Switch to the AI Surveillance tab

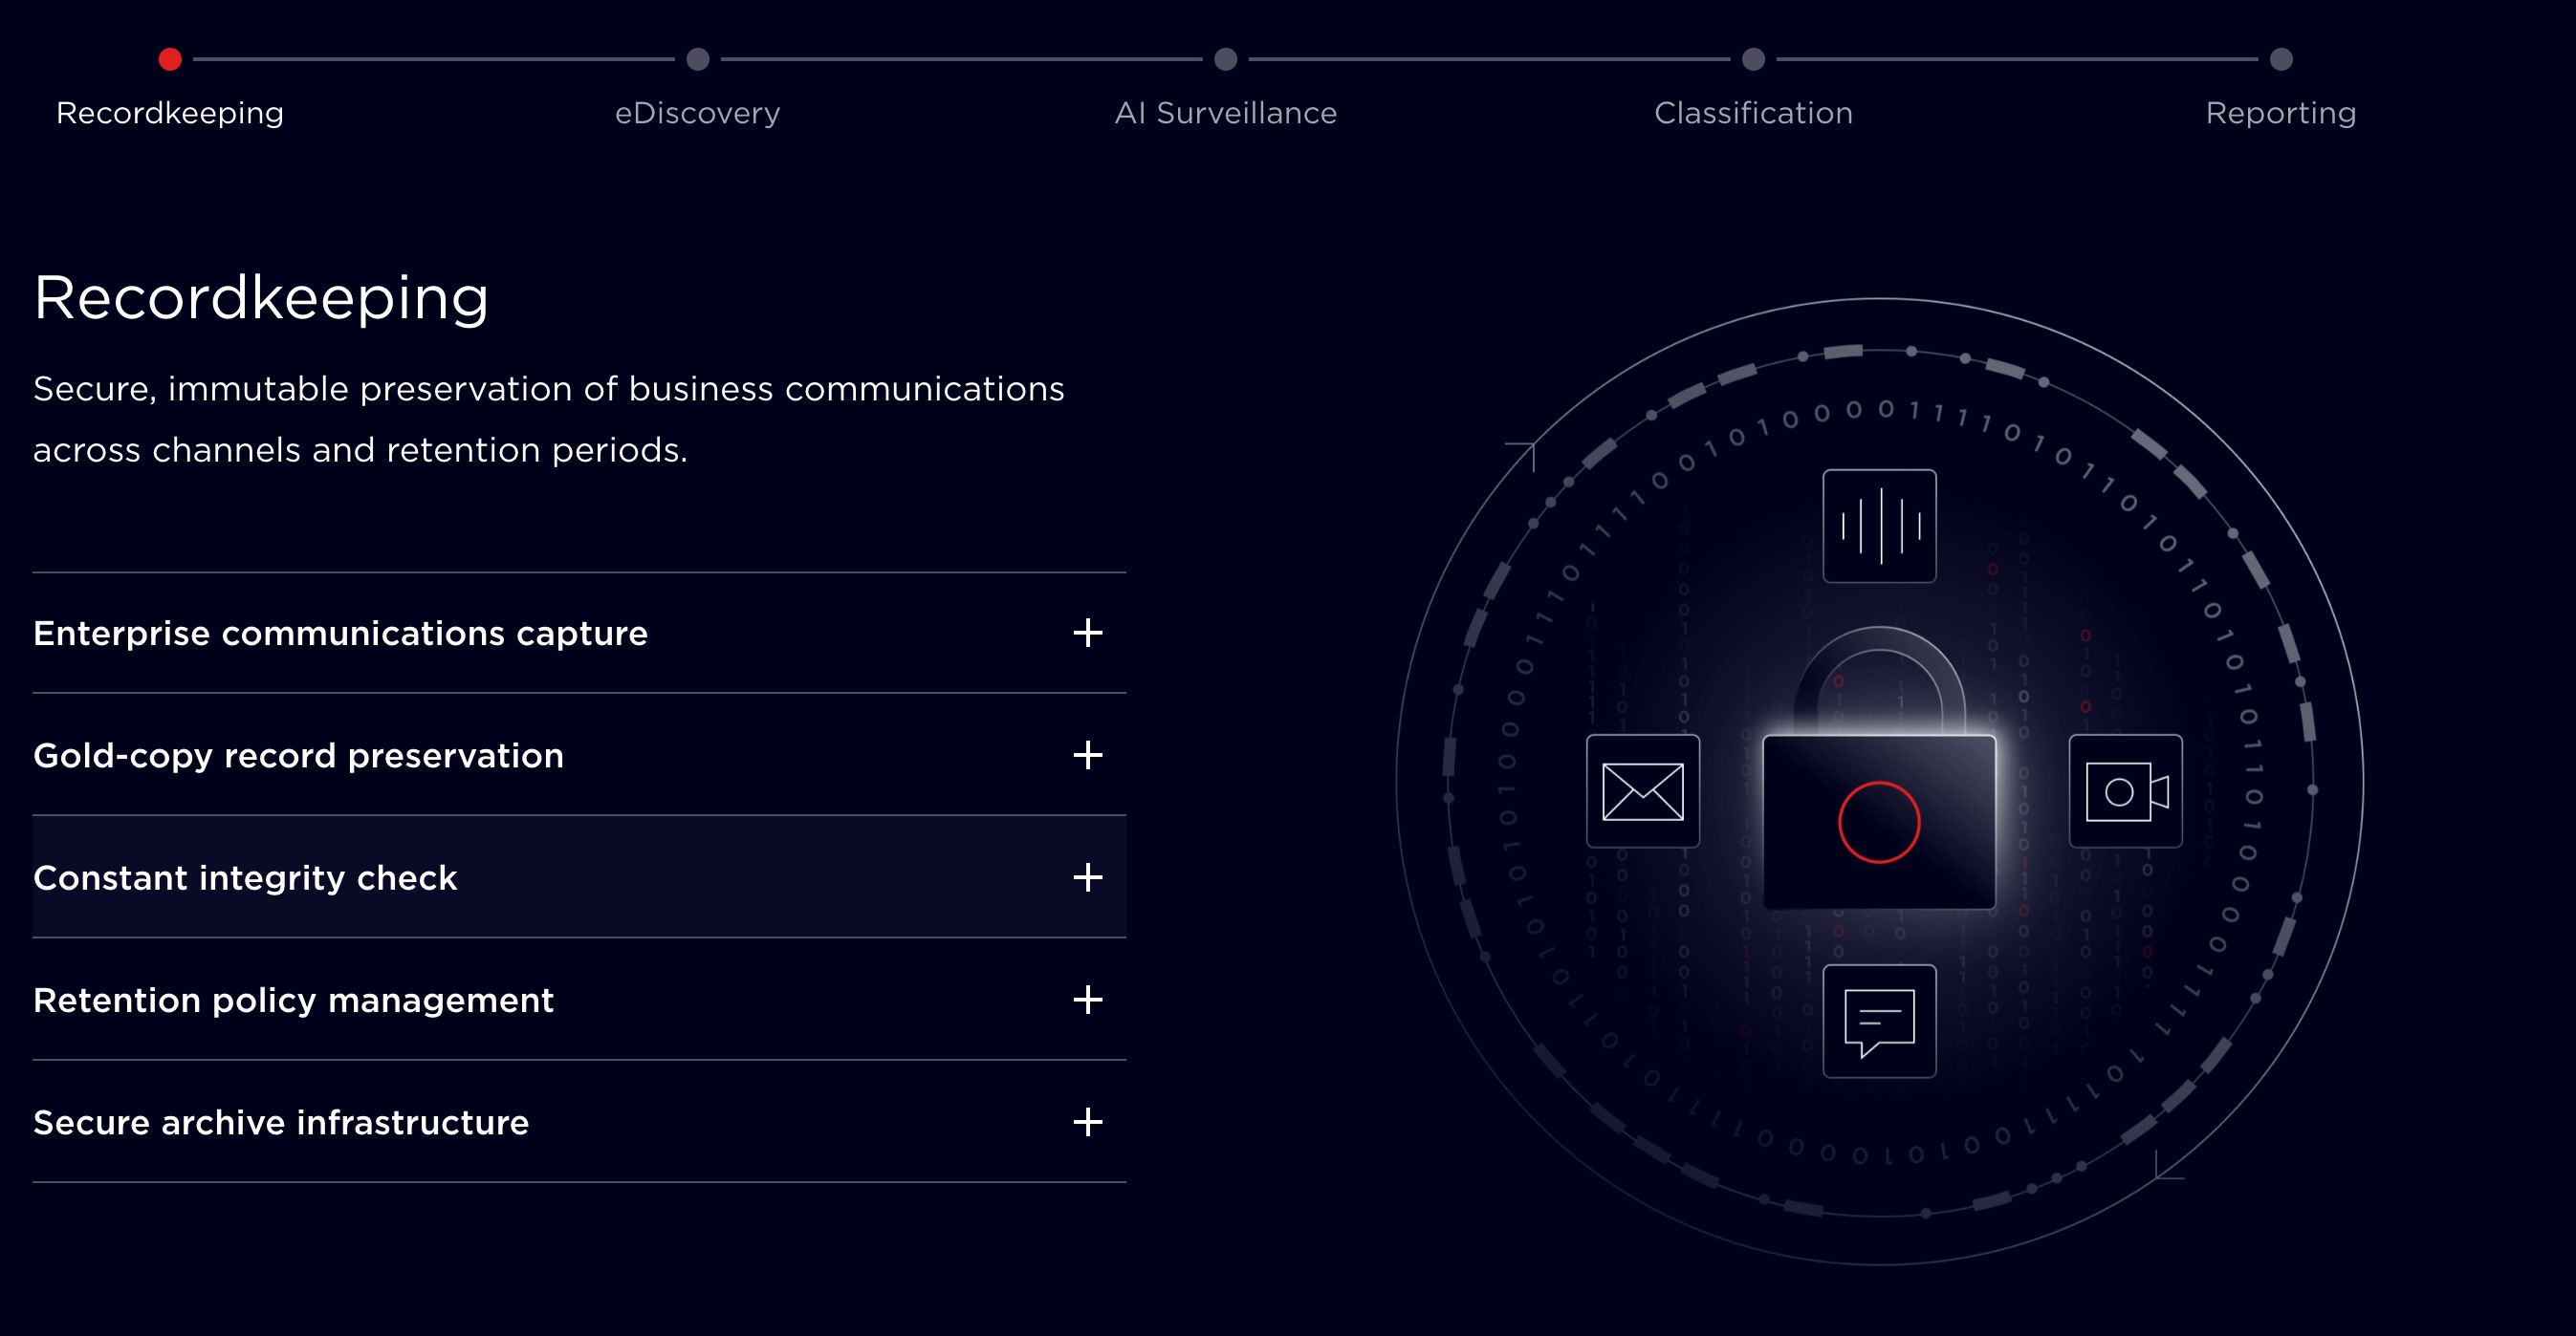click(x=1225, y=113)
